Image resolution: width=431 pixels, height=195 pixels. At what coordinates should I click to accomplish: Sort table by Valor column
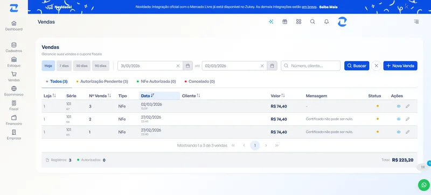[x=277, y=96]
